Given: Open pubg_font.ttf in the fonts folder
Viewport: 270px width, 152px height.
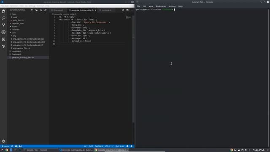Looking at the screenshot, I should [x=19, y=20].
